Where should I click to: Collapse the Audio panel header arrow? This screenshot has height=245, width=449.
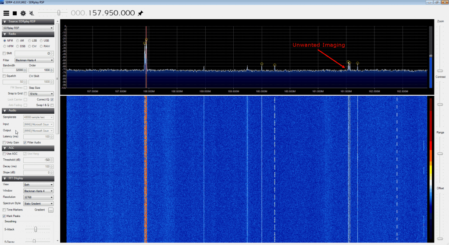pyautogui.click(x=5, y=110)
